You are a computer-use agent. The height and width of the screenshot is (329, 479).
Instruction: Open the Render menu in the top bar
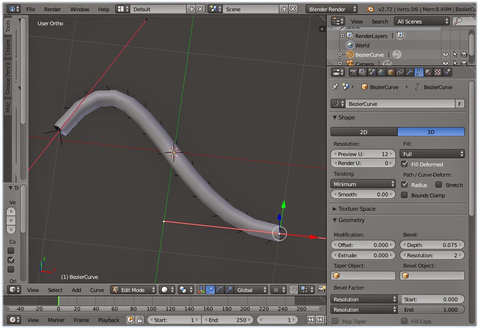click(52, 9)
